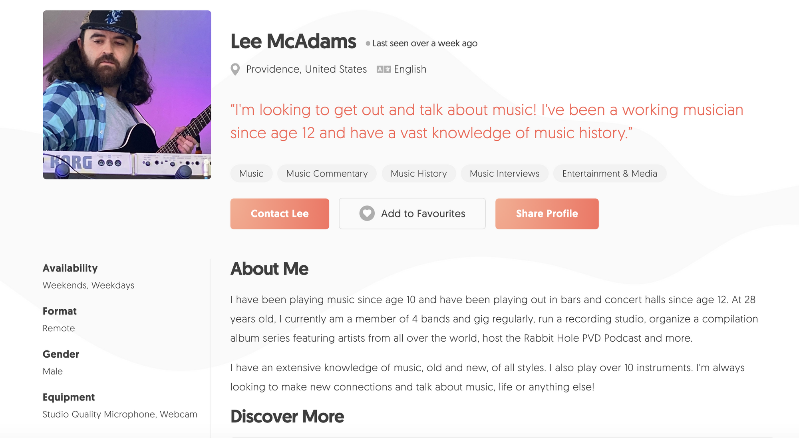Click the English language label
The width and height of the screenshot is (799, 438).
point(409,69)
